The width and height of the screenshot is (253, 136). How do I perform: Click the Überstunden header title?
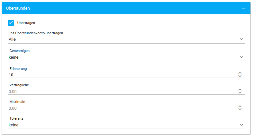[20, 8]
